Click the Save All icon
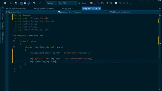 [29, 3]
